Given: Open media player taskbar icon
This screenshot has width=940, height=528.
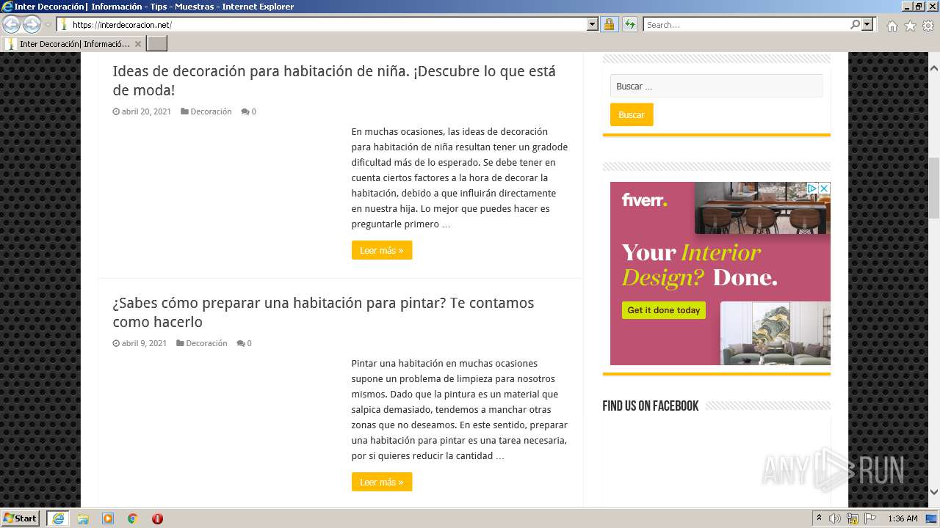Looking at the screenshot, I should tap(108, 518).
